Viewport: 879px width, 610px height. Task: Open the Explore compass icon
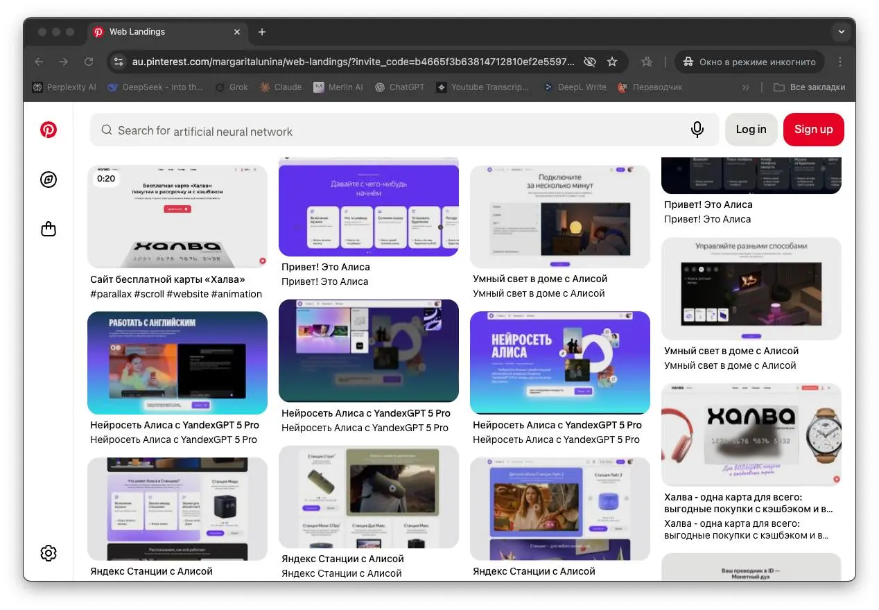[48, 180]
